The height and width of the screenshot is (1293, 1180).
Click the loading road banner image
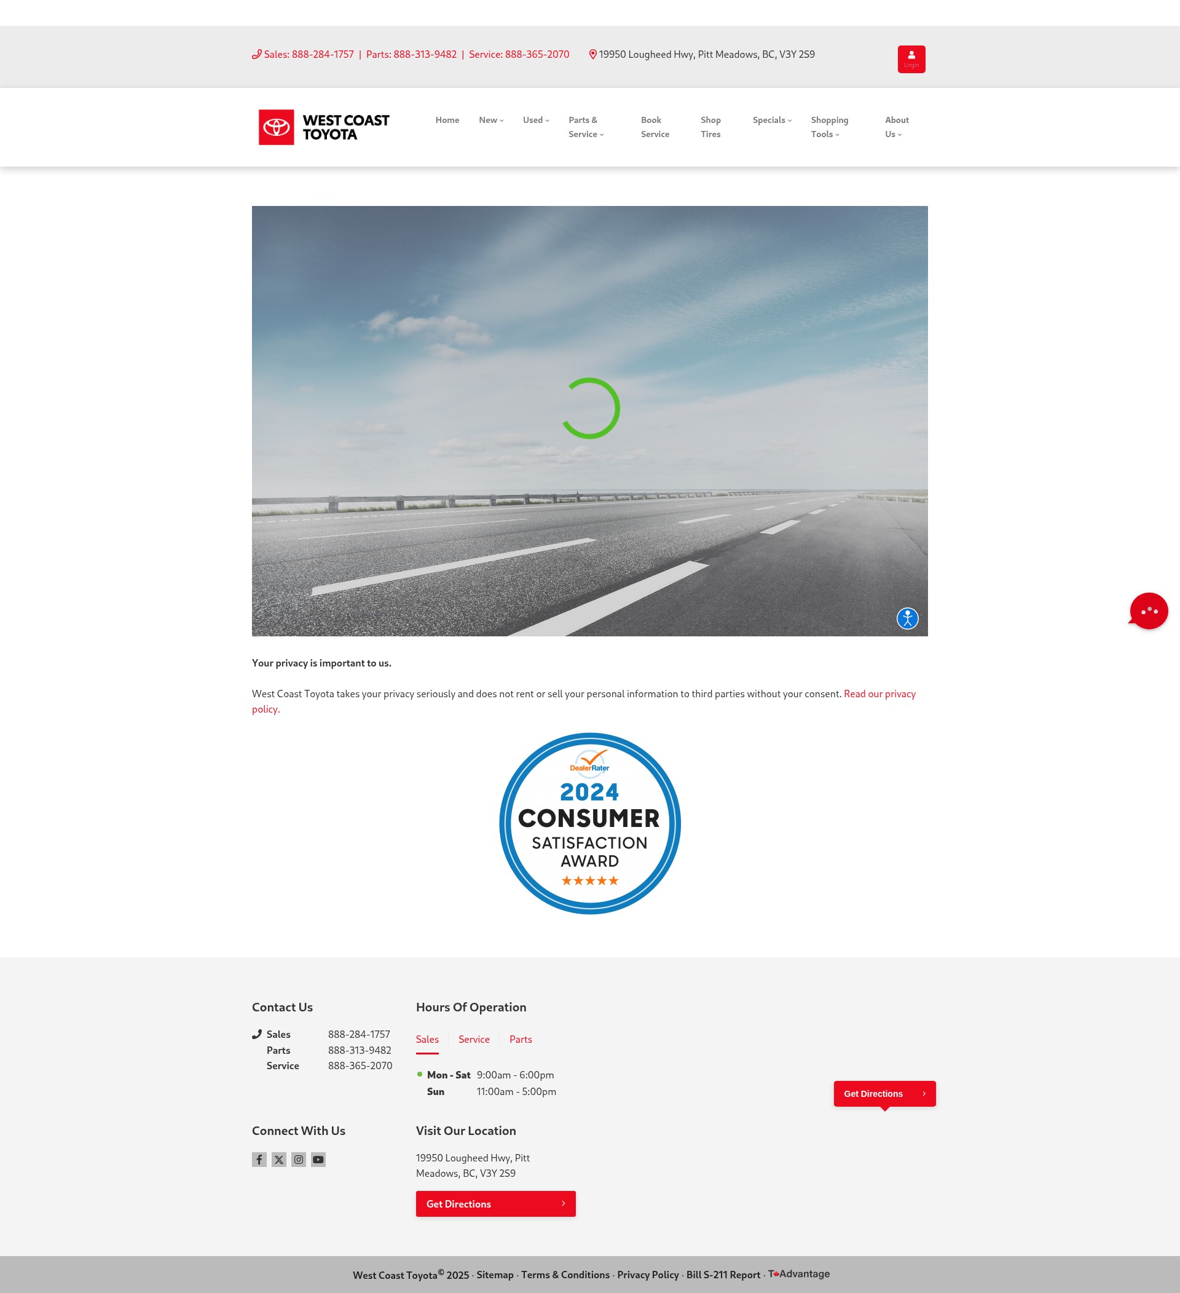click(x=589, y=421)
